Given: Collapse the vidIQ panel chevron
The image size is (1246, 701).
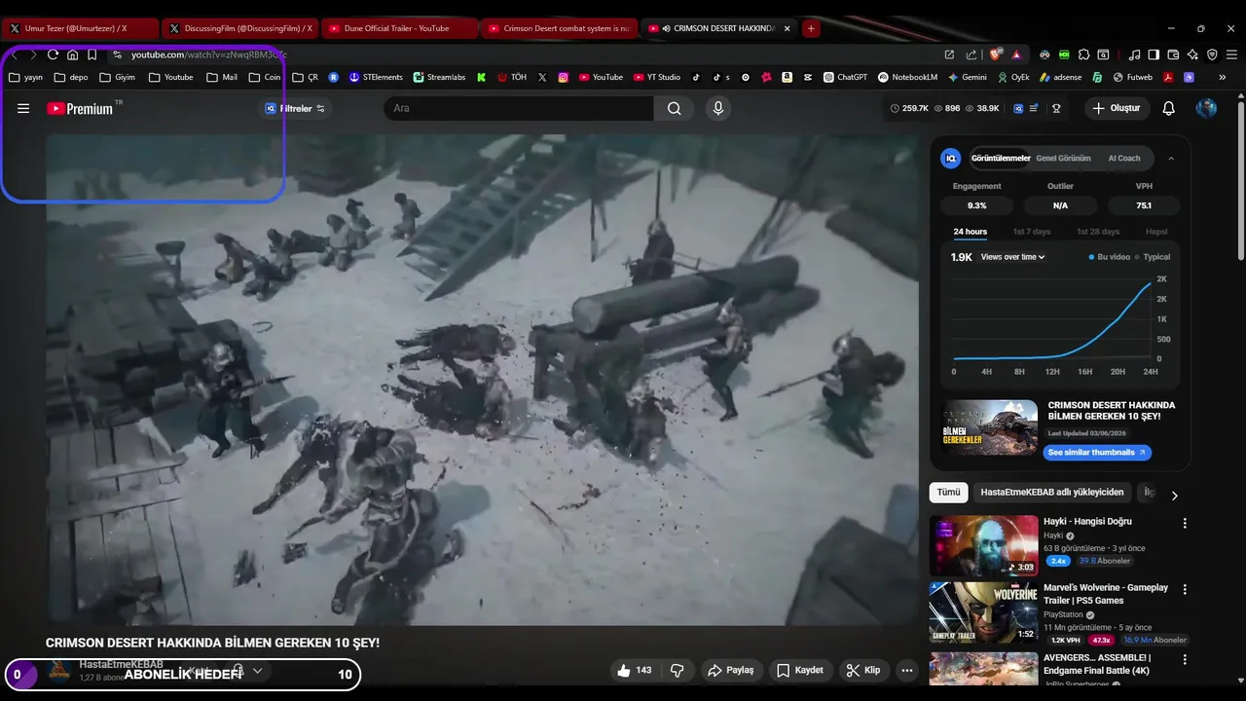Looking at the screenshot, I should (x=1171, y=158).
